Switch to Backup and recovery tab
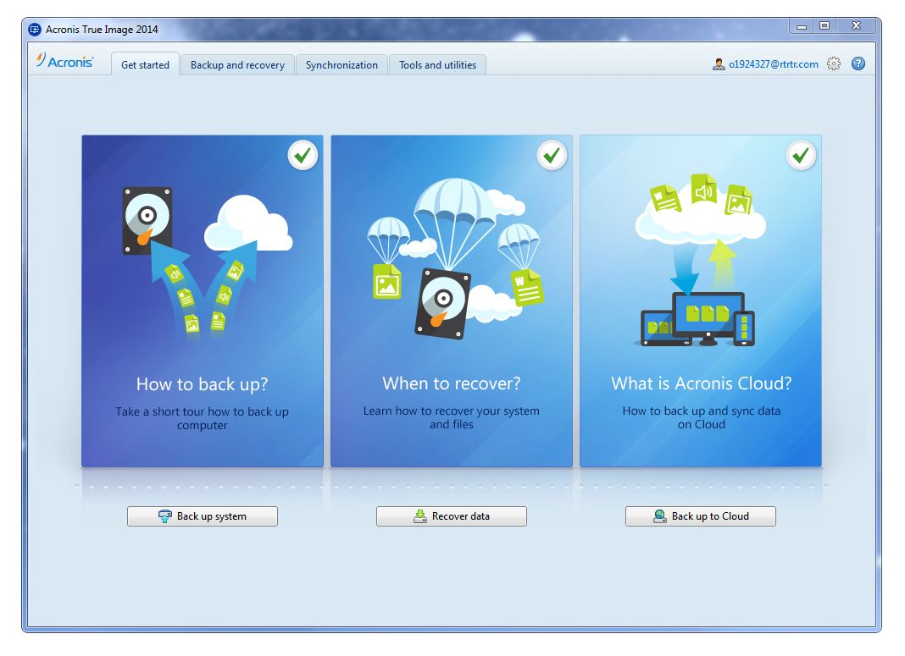Viewport: 905px width, 656px height. pos(237,64)
